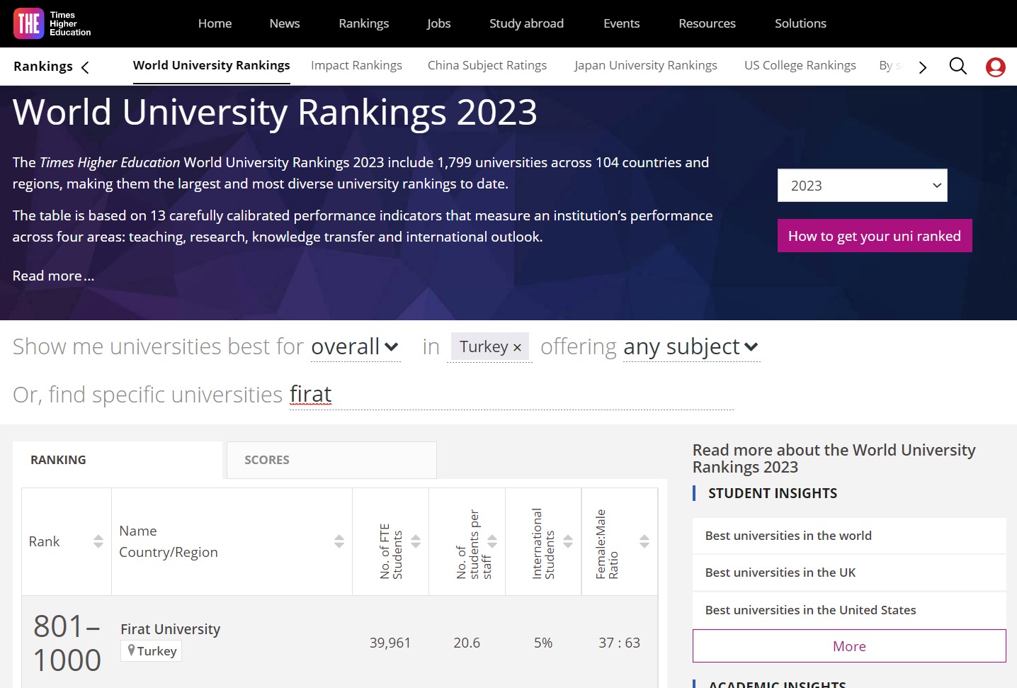Click the More button under Student Insights
This screenshot has height=688, width=1017.
pos(849,646)
